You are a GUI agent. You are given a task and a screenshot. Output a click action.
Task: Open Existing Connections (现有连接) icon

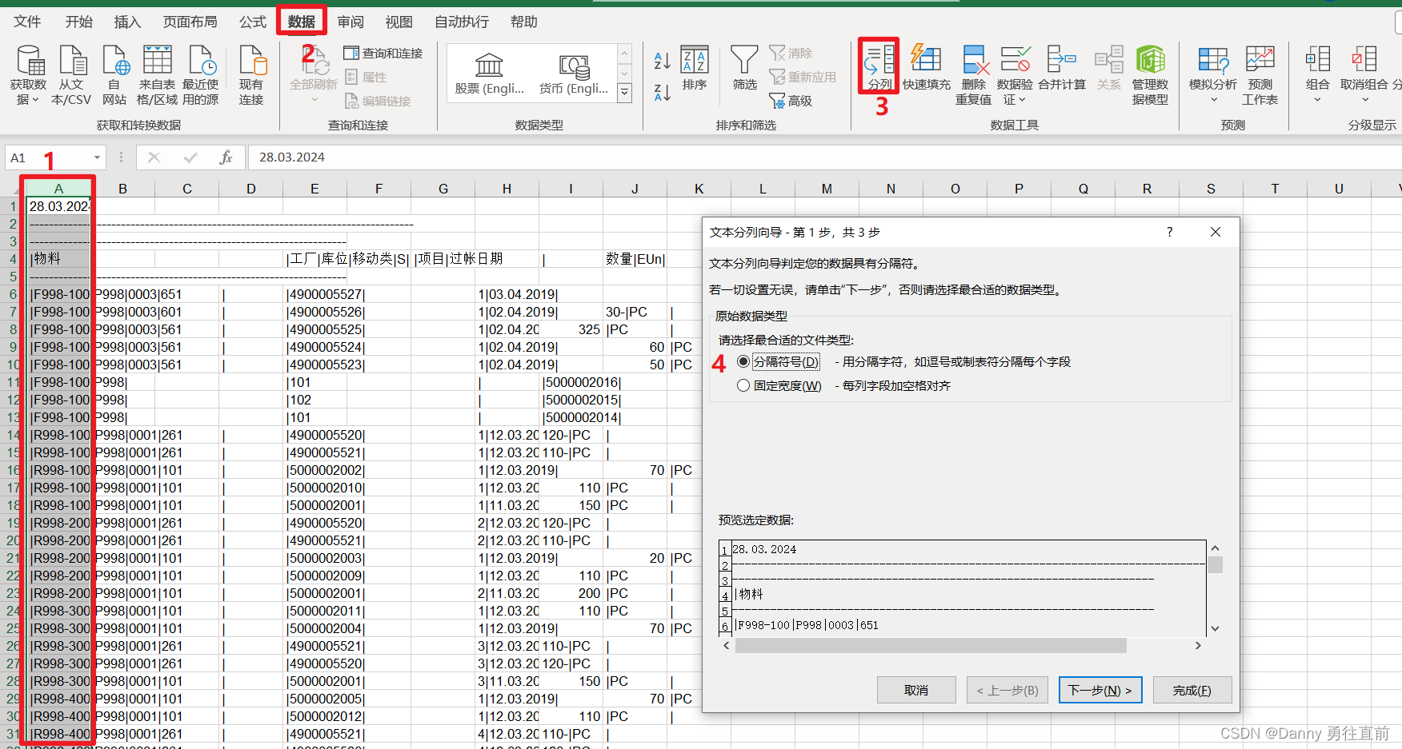tap(251, 61)
